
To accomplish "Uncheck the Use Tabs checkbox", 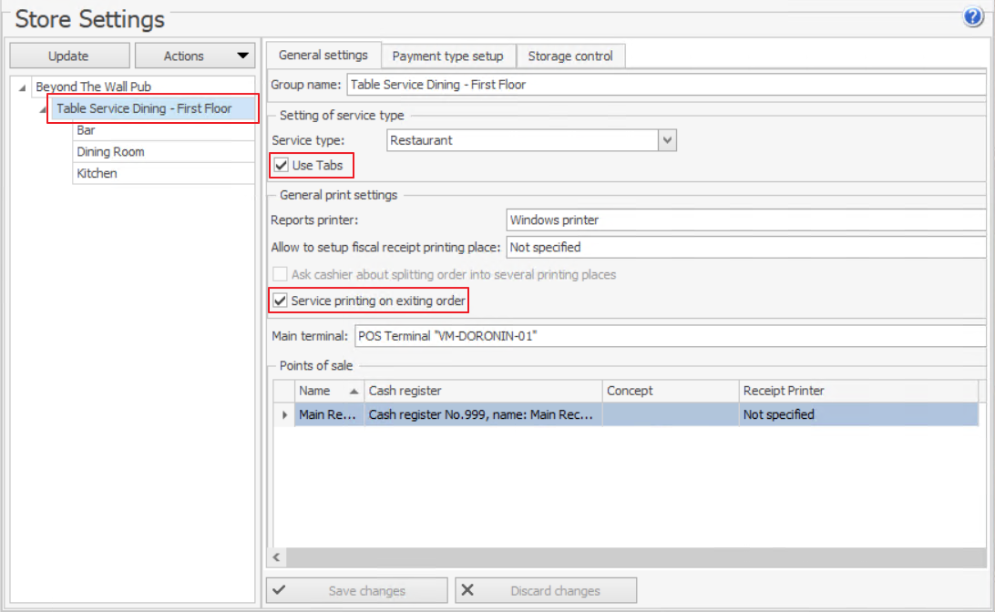I will point(281,166).
